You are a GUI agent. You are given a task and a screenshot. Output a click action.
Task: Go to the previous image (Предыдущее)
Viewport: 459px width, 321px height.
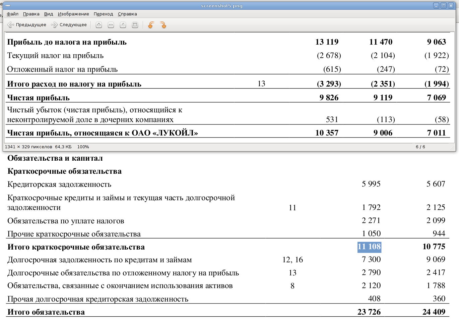point(27,25)
